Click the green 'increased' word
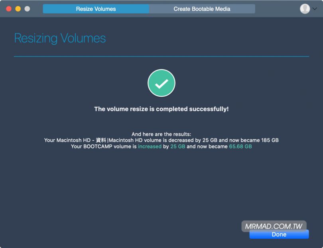This screenshot has width=323, height=248. click(x=150, y=146)
